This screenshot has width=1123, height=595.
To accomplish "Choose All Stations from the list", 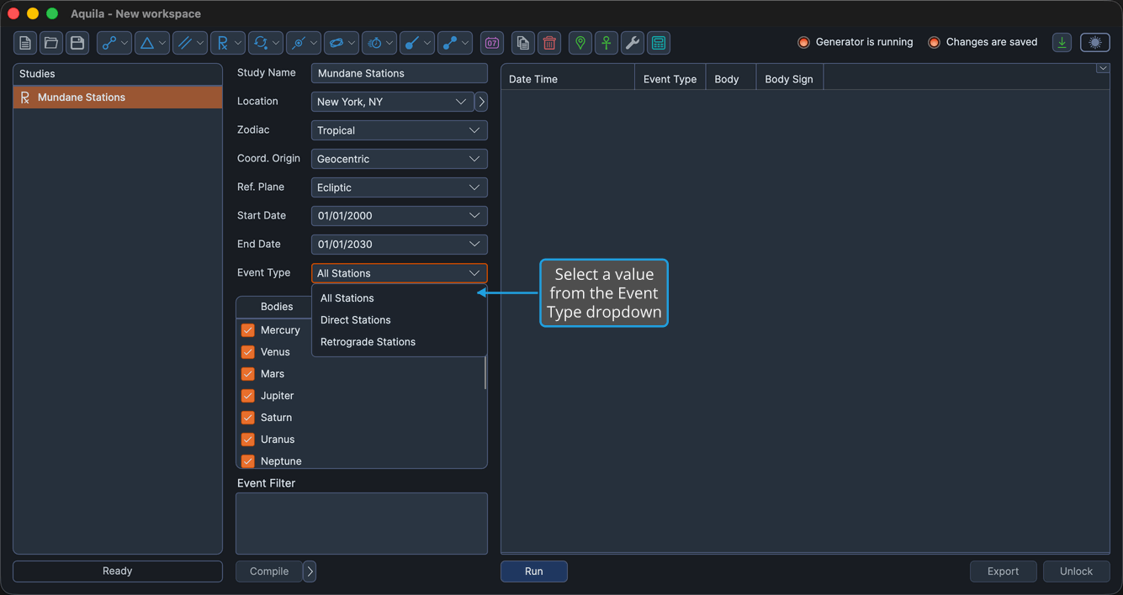I will coord(400,298).
